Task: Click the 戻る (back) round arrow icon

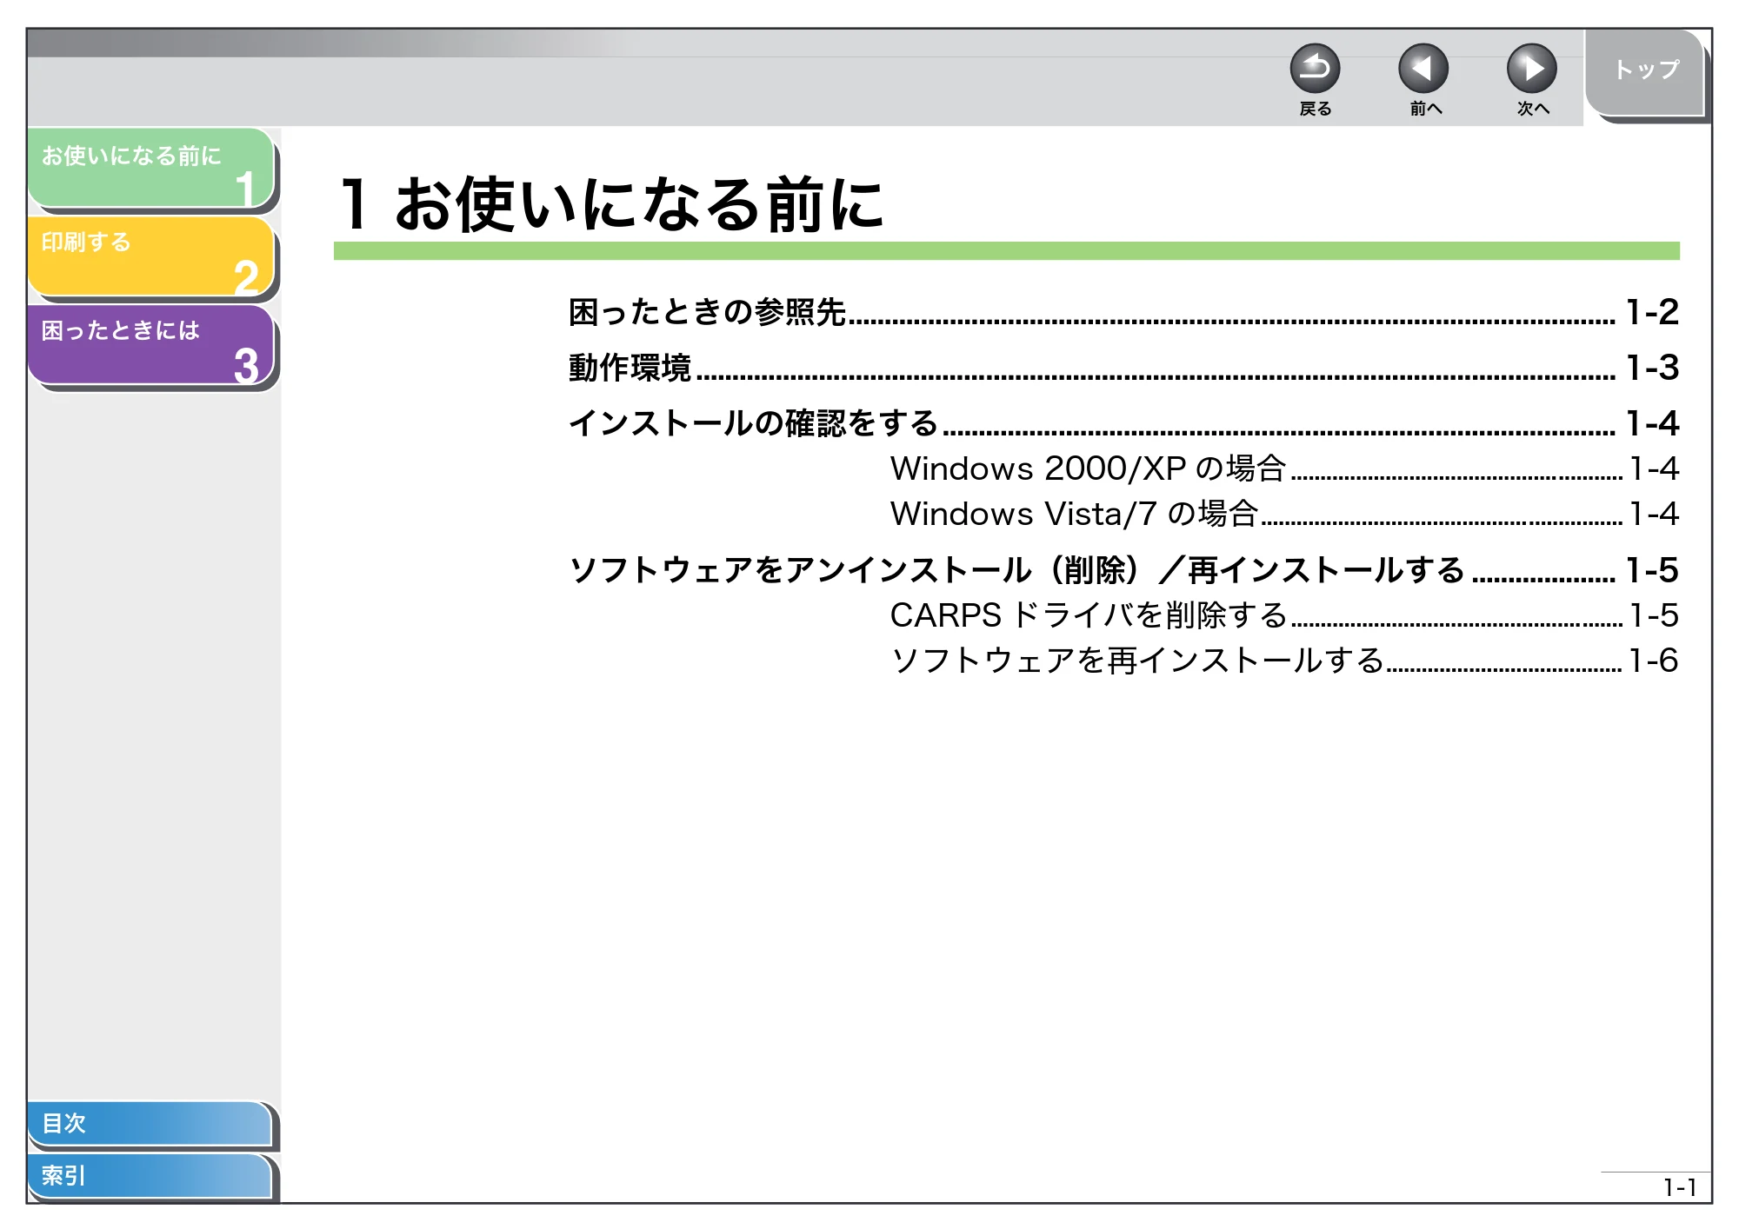Action: (1315, 69)
